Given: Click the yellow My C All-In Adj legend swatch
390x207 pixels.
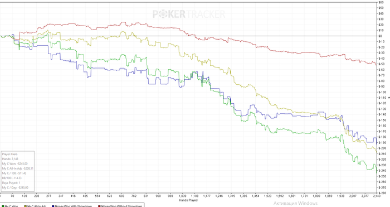Looking at the screenshot, I should coord(26,206).
